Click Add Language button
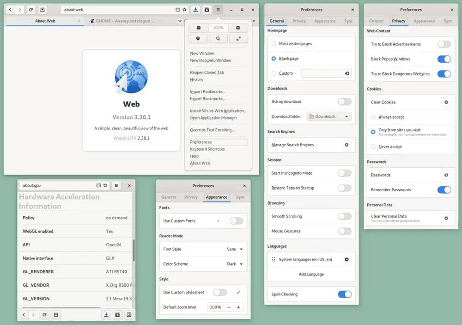462x325 pixels. (311, 274)
